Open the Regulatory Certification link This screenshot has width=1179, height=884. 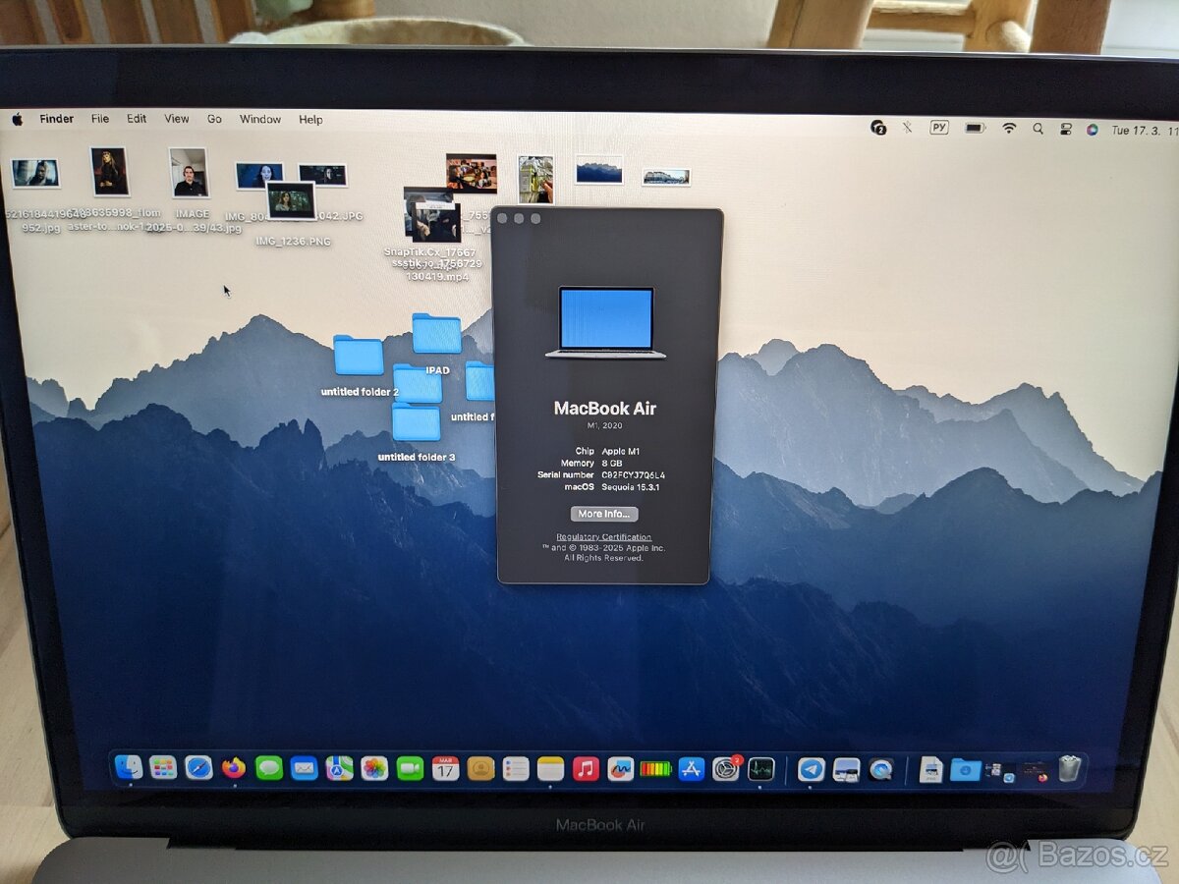coord(603,537)
